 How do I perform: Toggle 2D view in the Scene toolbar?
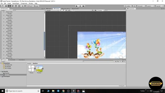pyautogui.click(x=60, y=10)
